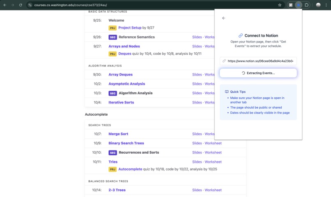Open the Asymptotic Analysis lecture link
This screenshot has height=197, width=331.
(x=126, y=84)
